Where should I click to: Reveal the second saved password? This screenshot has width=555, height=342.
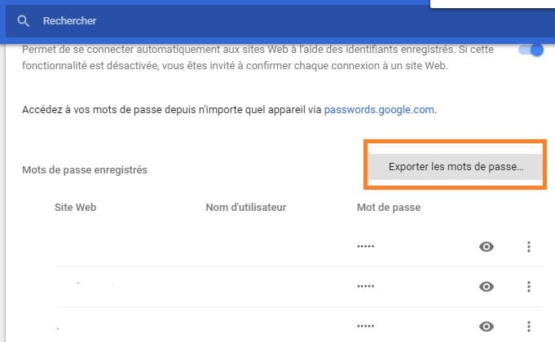pos(487,287)
